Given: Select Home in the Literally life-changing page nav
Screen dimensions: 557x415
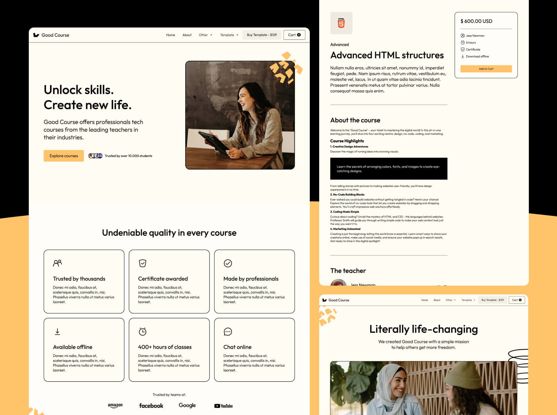Looking at the screenshot, I should click(425, 300).
